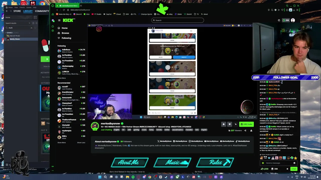Switch to STORE tab in Steam
Viewport: 321px width, 180px height.
[17, 11]
